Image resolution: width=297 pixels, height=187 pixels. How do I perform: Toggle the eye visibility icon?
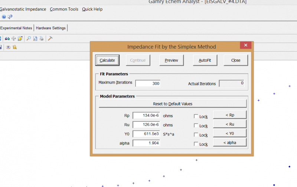(x=8, y=47)
